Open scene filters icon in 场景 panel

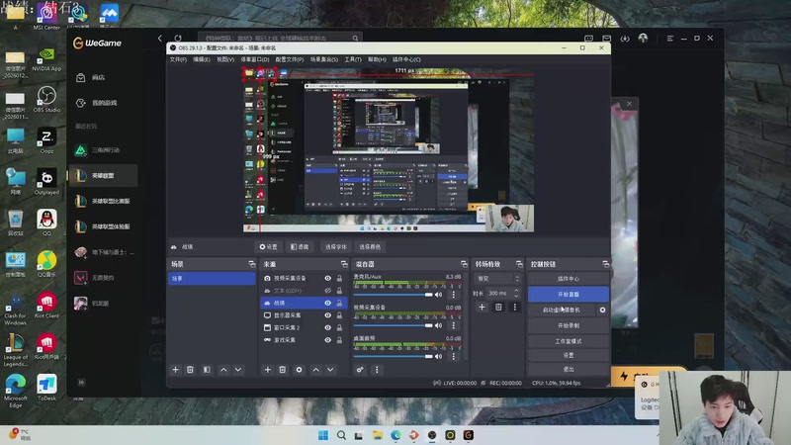click(207, 370)
